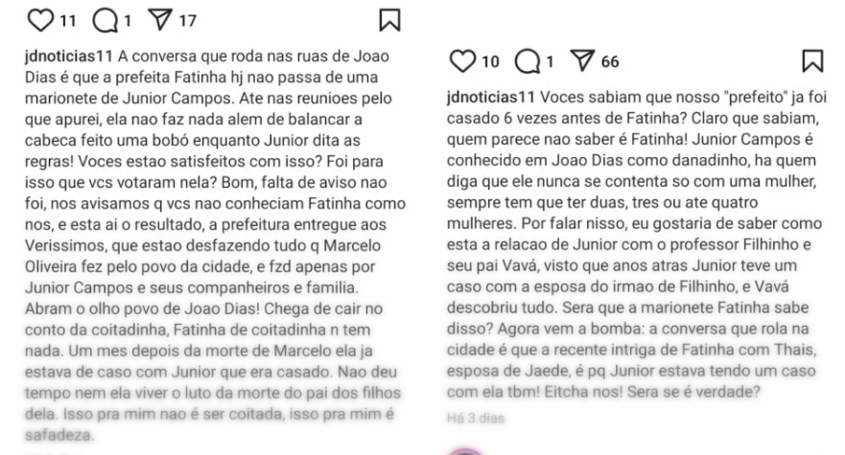Tap the share icon showing 66

click(582, 62)
